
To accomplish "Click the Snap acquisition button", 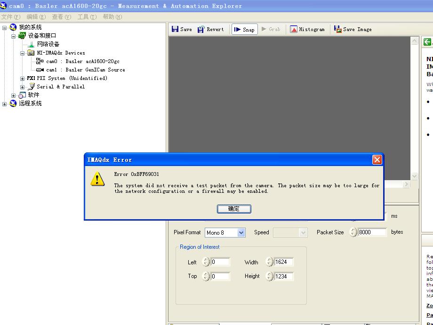I will [x=244, y=29].
